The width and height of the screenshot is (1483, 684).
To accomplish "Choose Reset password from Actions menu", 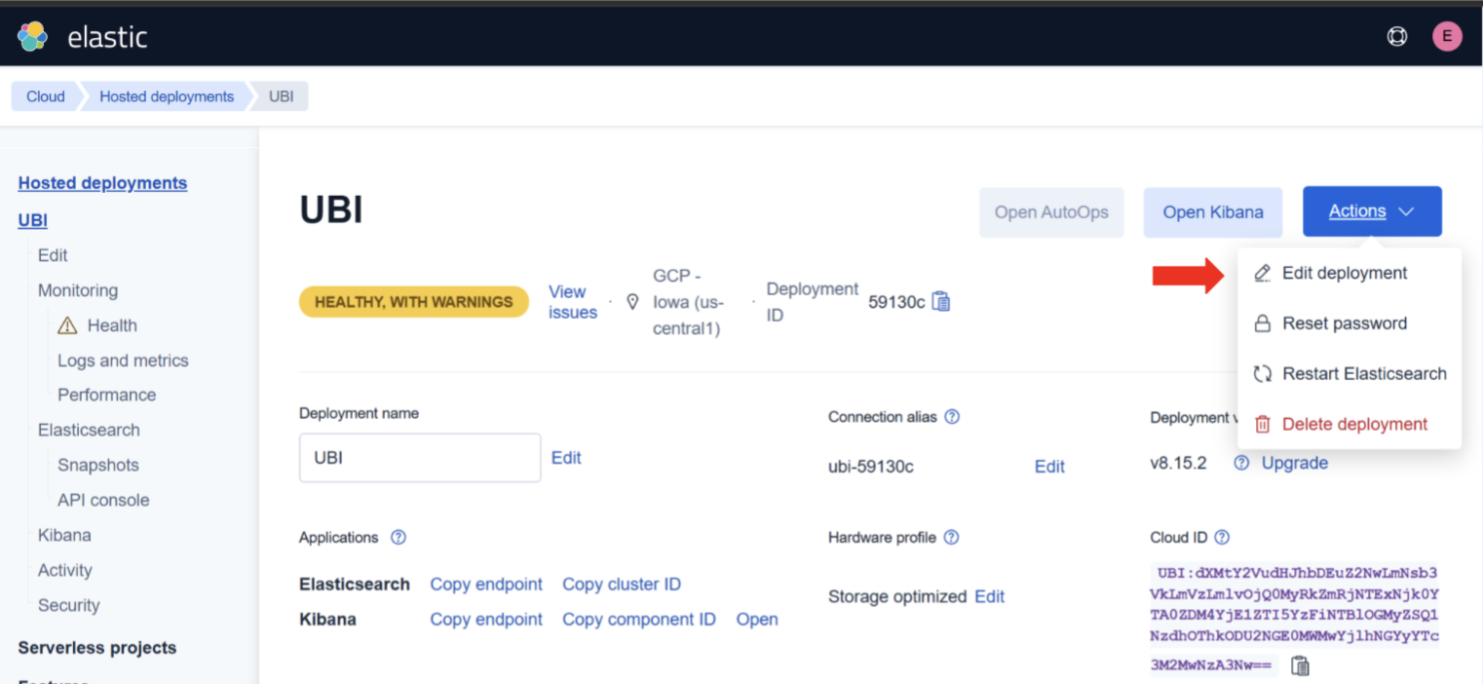I will click(x=1349, y=323).
